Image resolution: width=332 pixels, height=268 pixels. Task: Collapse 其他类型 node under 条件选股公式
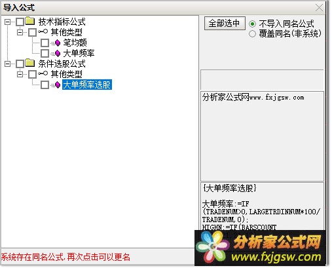20,74
